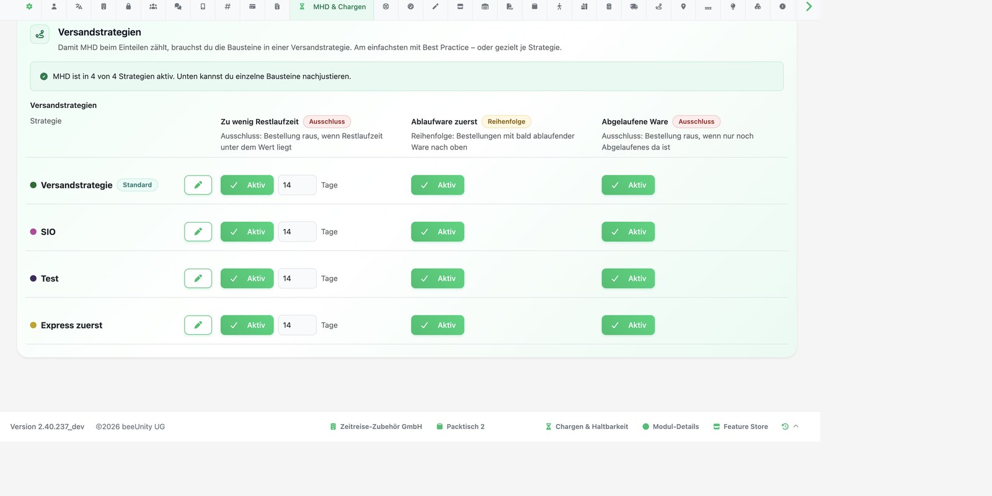Open Chargen & Haltbarkeit footer link

pos(587,427)
